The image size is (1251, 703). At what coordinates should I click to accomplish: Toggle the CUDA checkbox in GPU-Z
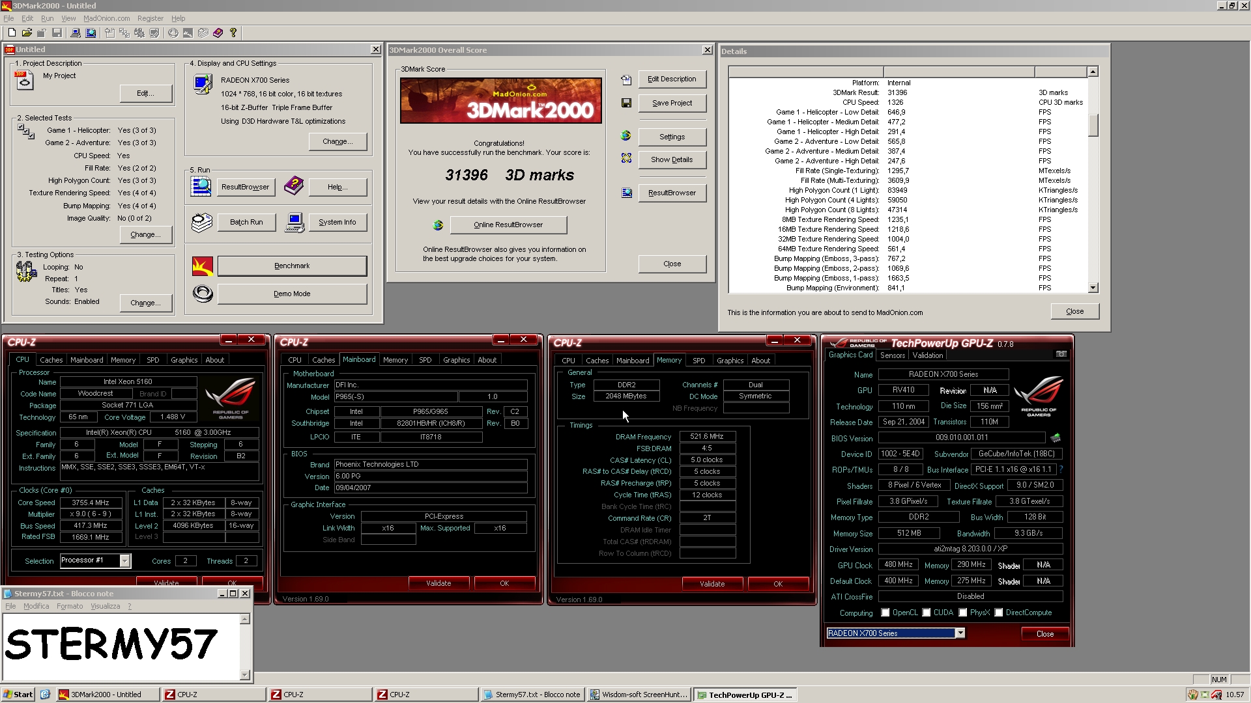[926, 613]
